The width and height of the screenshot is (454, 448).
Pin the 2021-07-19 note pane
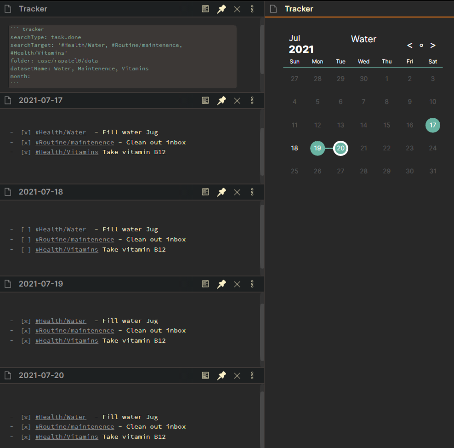(x=221, y=284)
